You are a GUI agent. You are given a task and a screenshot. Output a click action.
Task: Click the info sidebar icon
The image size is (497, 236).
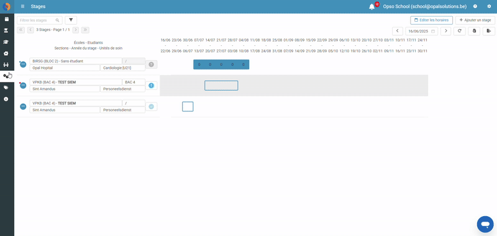click(x=6, y=99)
